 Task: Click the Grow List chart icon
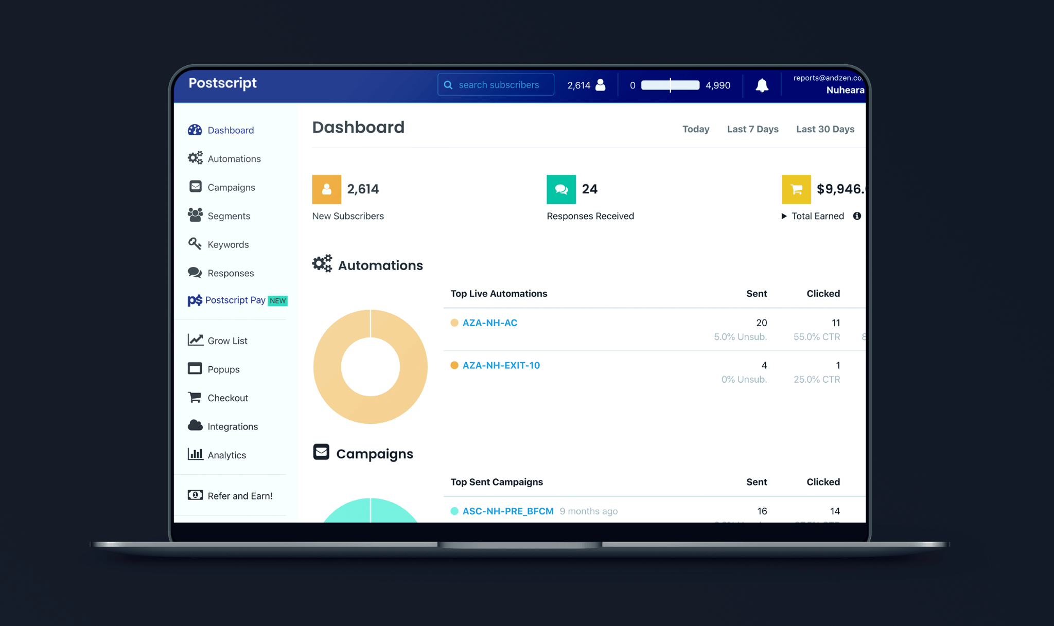point(195,340)
